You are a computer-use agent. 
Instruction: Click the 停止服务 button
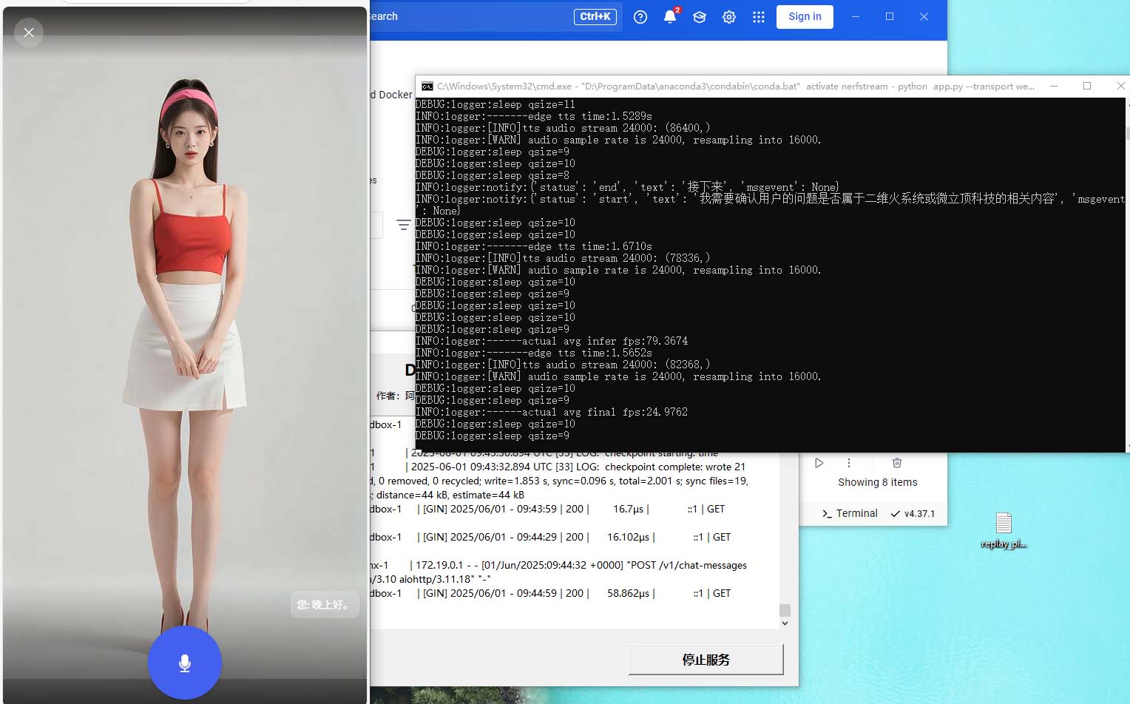point(706,660)
